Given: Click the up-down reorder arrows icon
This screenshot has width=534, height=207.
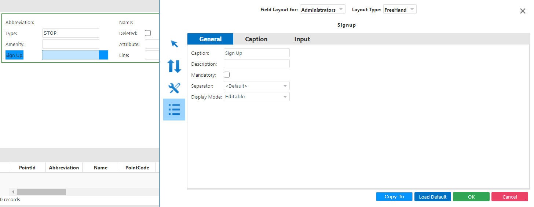Looking at the screenshot, I should click(x=174, y=66).
